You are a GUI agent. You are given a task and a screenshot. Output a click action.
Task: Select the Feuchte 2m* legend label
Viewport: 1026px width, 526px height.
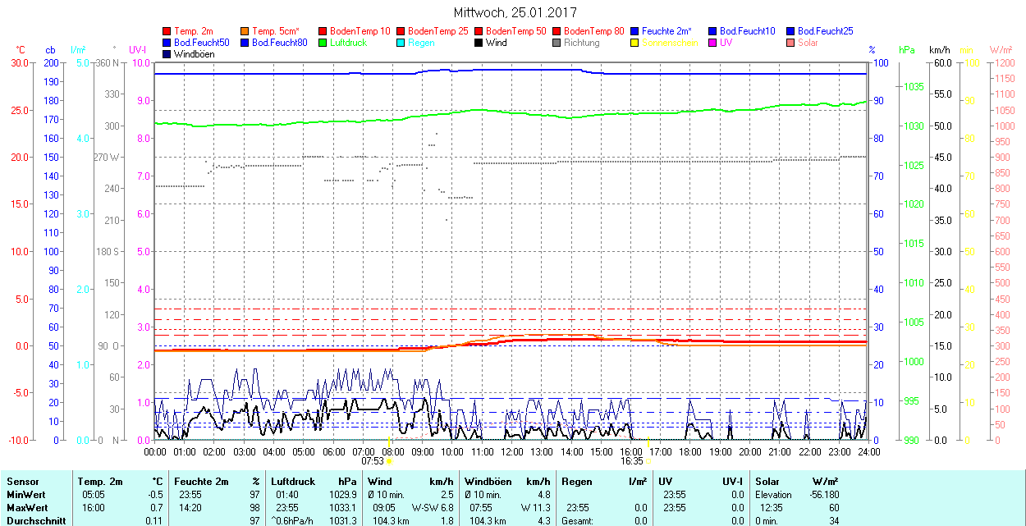click(x=666, y=31)
